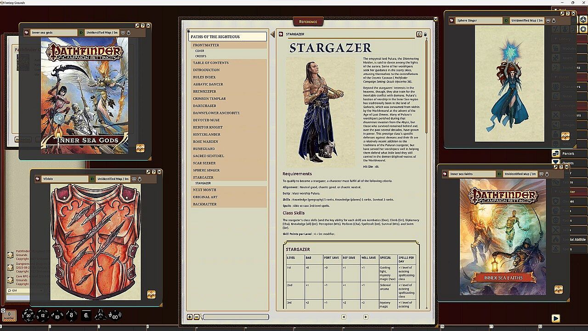Collapse the Paths of the Righteous index panel
The height and width of the screenshot is (331, 588).
pyautogui.click(x=272, y=34)
